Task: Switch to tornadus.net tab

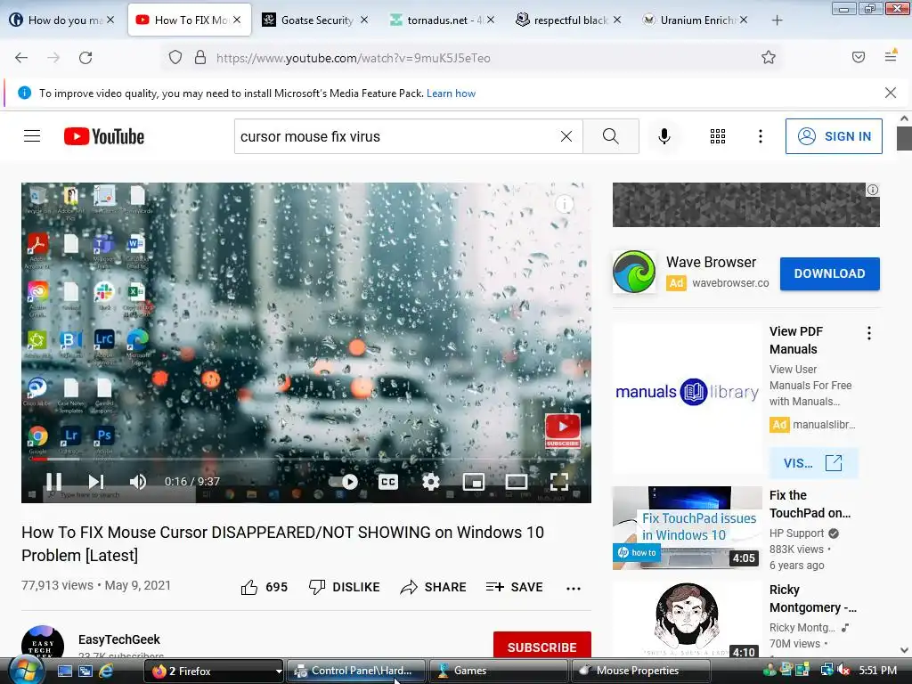Action: click(x=442, y=20)
